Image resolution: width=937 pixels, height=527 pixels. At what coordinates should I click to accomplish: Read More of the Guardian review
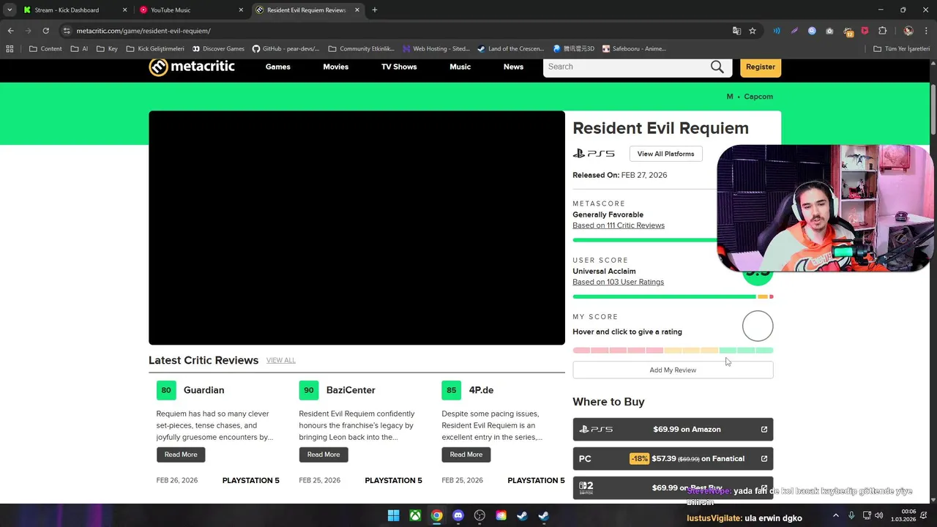(181, 455)
